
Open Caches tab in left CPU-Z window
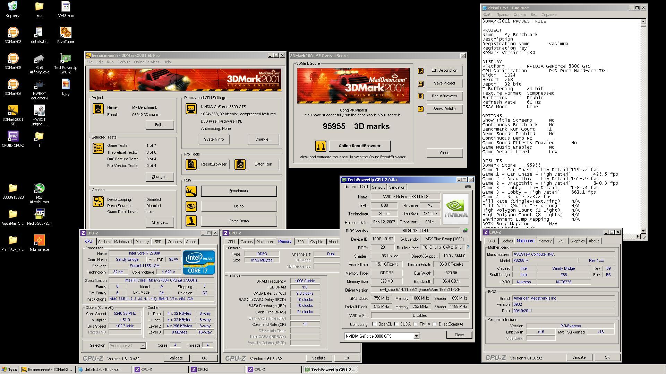[x=104, y=242]
